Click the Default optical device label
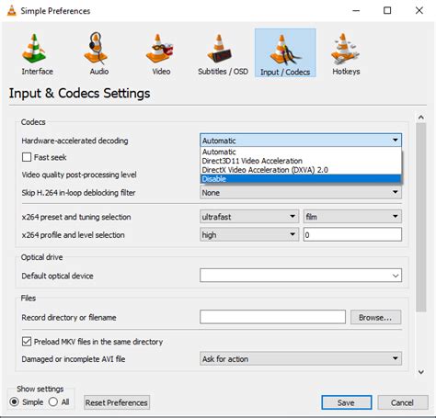This screenshot has height=418, width=436. 57,276
